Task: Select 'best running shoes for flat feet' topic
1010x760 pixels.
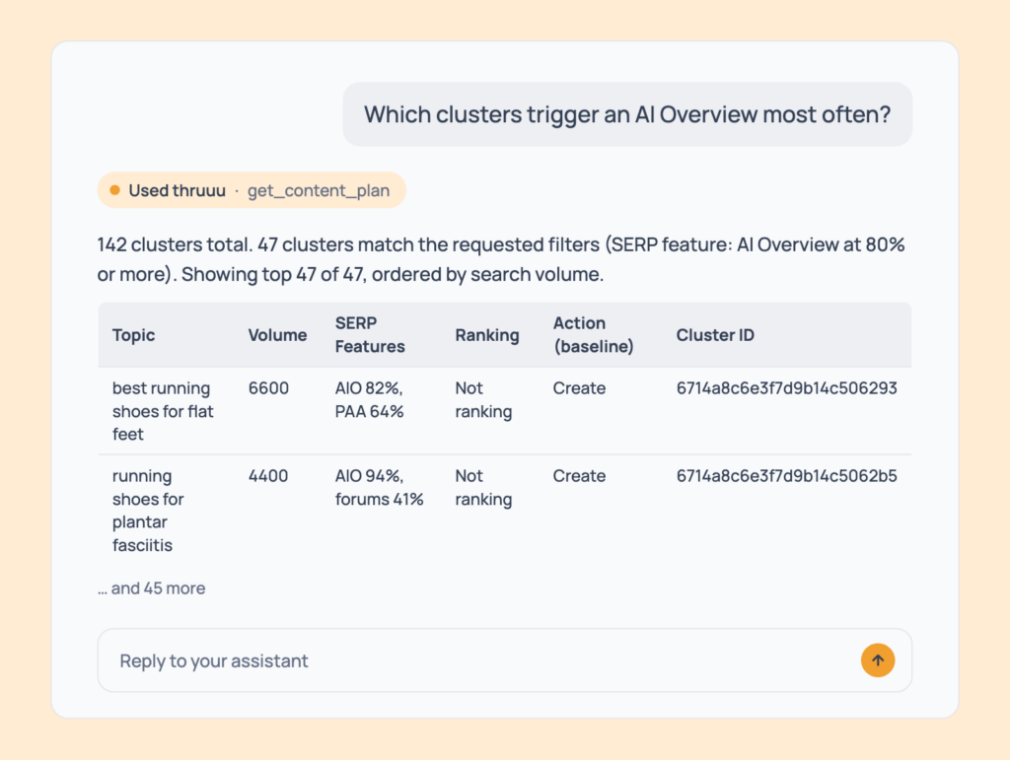Action: coord(163,411)
